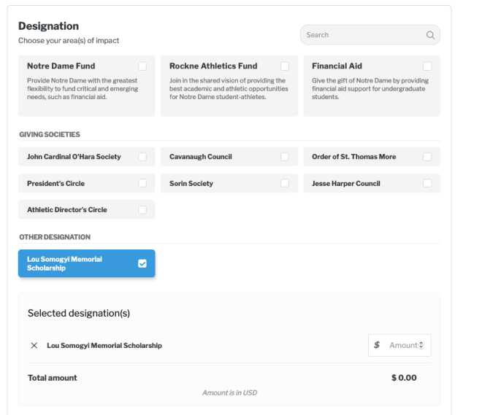Tick the Cavanaugh Council checkbox
Screen dimensions: 482x415
click(285, 157)
